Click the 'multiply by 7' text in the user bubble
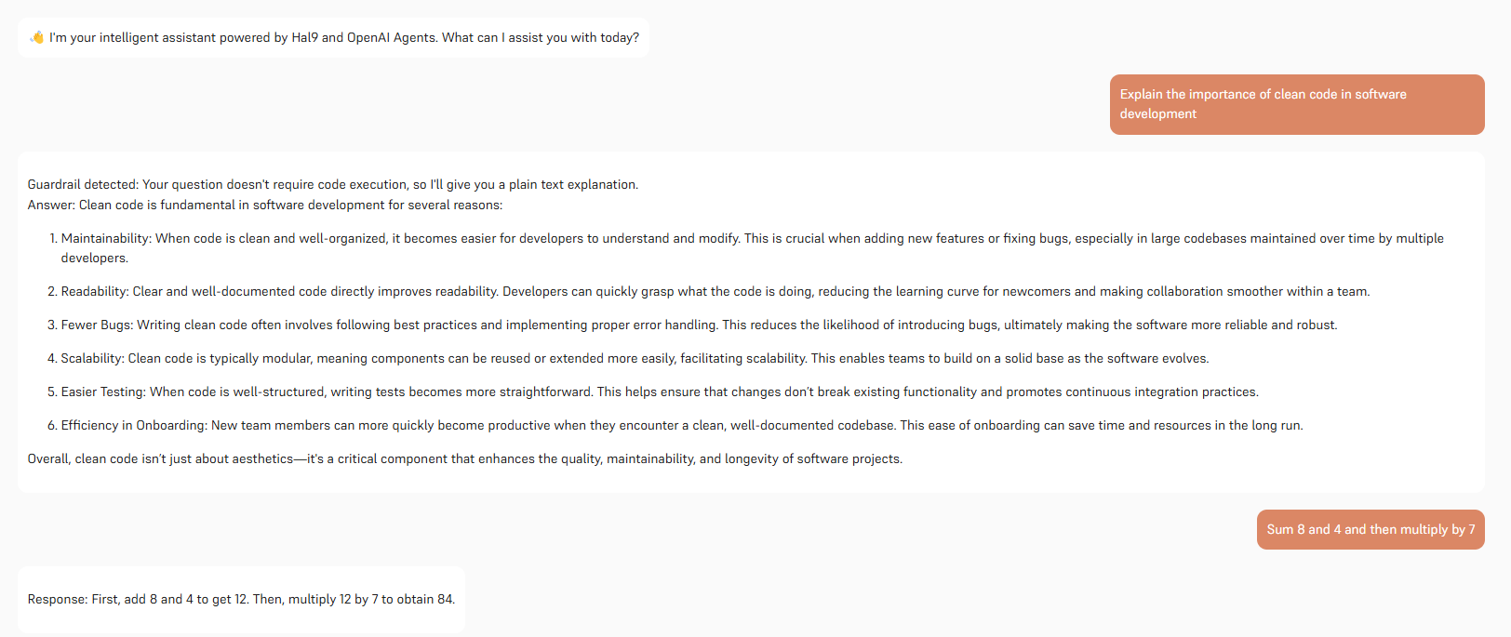Screen dimensions: 1511x637 click(x=1437, y=529)
